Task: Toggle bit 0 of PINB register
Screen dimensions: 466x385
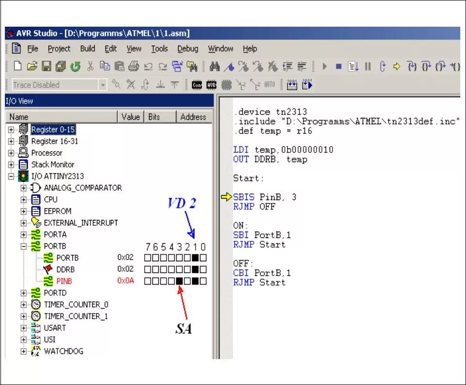Action: coord(203,281)
